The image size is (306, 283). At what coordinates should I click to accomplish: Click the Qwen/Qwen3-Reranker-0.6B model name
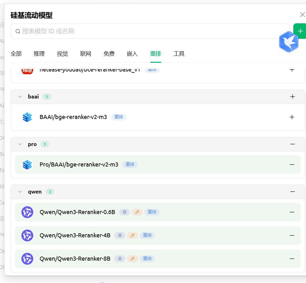(x=77, y=212)
